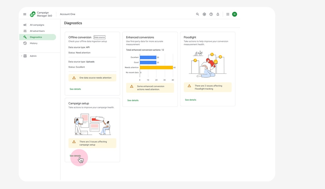Select Diagnostics in the sidebar
The height and width of the screenshot is (189, 325).
(36, 37)
